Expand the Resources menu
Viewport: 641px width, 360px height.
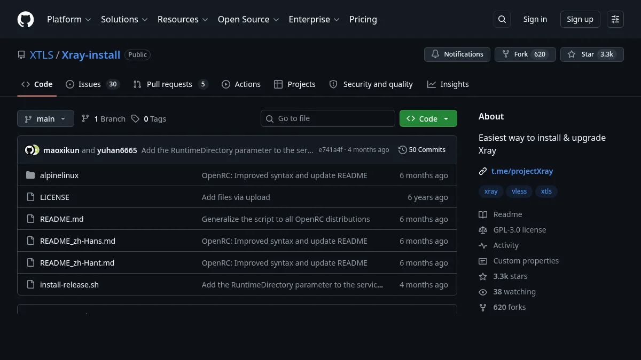pos(183,19)
